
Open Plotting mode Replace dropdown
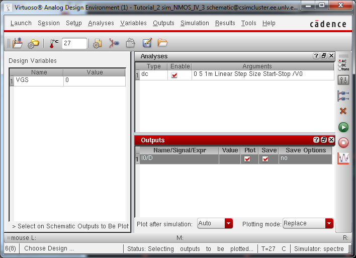[308, 223]
